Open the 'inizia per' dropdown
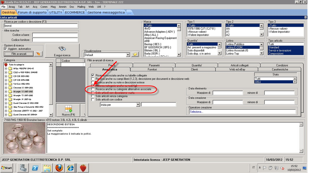The image size is (330, 173). [138, 105]
